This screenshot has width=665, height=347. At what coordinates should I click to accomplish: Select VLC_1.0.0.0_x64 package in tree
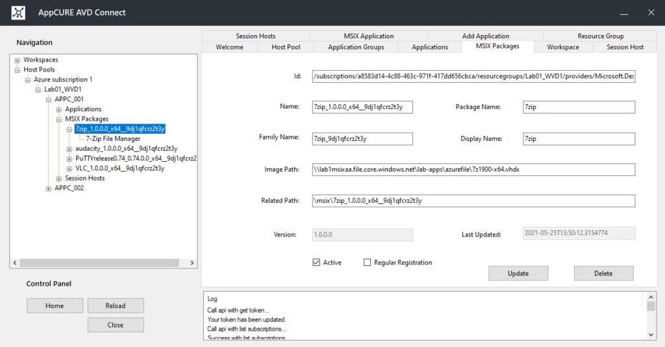click(119, 168)
